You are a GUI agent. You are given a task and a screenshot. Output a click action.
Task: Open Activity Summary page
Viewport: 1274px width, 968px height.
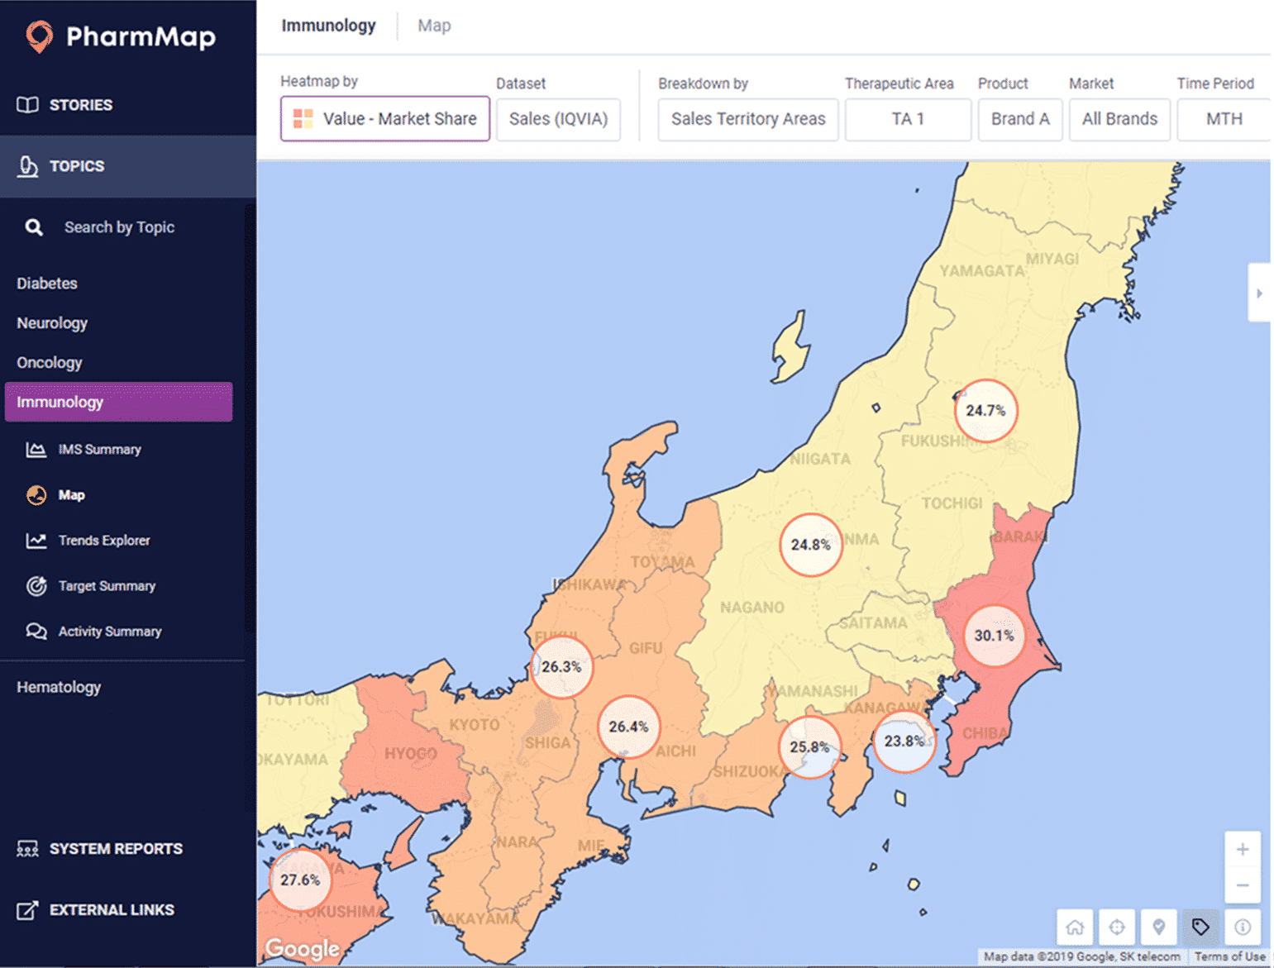(110, 632)
